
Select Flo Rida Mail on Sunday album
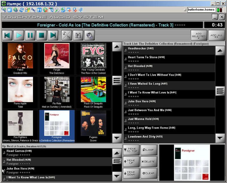(57, 92)
